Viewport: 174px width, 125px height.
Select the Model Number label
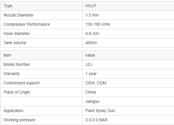pos(17,64)
